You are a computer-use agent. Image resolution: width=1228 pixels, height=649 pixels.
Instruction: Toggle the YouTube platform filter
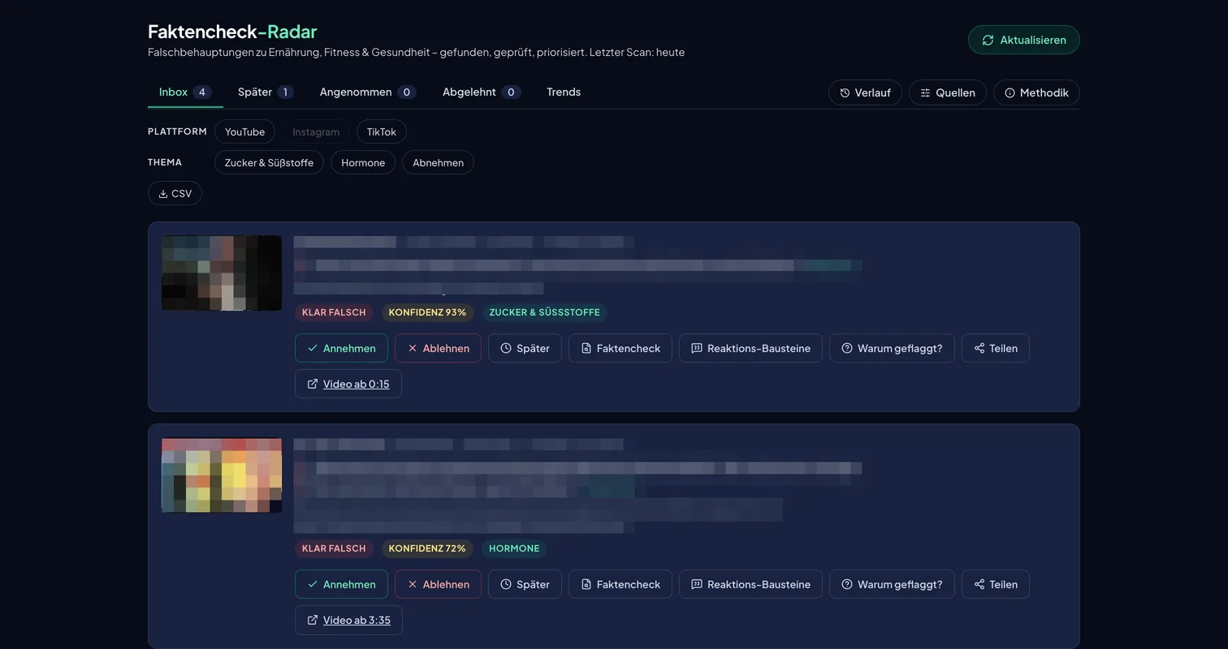244,131
